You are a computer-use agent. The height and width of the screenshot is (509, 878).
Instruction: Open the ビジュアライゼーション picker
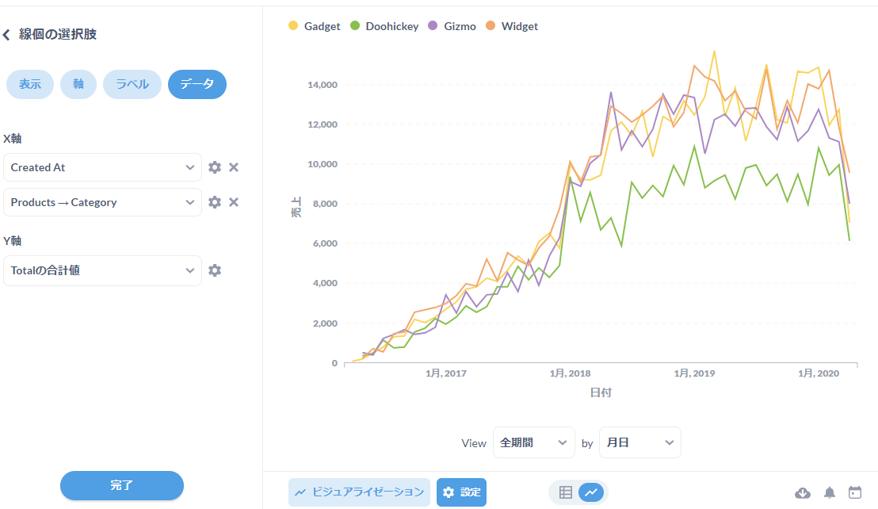pyautogui.click(x=359, y=492)
